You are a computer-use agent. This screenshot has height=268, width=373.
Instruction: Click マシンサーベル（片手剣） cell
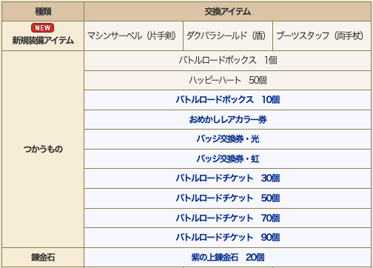point(133,36)
